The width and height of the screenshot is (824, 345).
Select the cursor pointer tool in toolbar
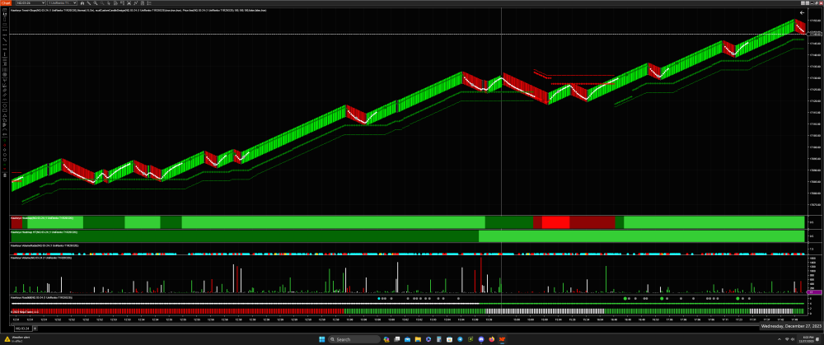click(x=108, y=4)
